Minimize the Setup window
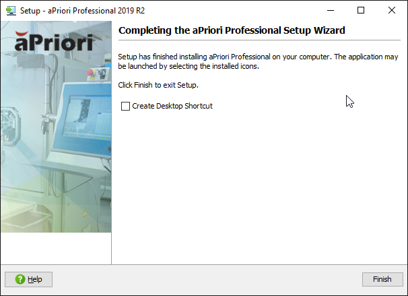Viewport: 408px width, 296px height. pyautogui.click(x=330, y=10)
